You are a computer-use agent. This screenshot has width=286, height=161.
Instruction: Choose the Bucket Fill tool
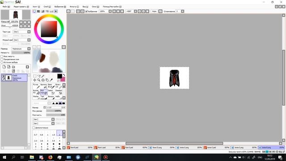pyautogui.click(x=36, y=92)
